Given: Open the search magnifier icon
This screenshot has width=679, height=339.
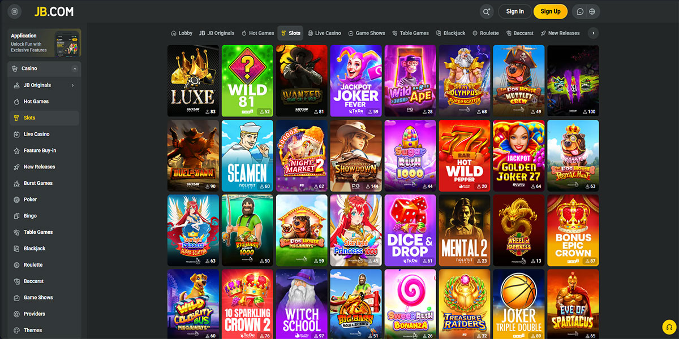Looking at the screenshot, I should [486, 11].
